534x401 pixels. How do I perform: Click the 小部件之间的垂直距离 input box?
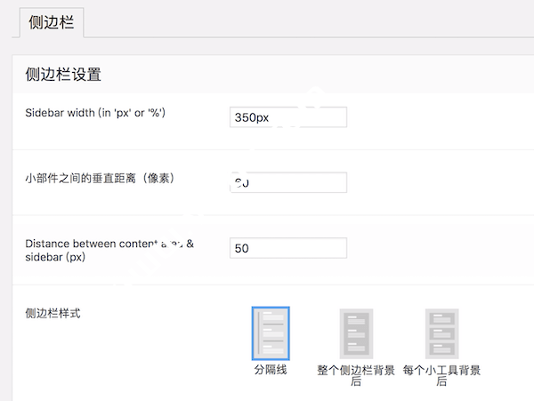point(287,182)
